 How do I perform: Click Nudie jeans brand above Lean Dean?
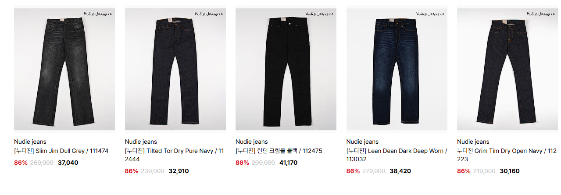click(362, 142)
